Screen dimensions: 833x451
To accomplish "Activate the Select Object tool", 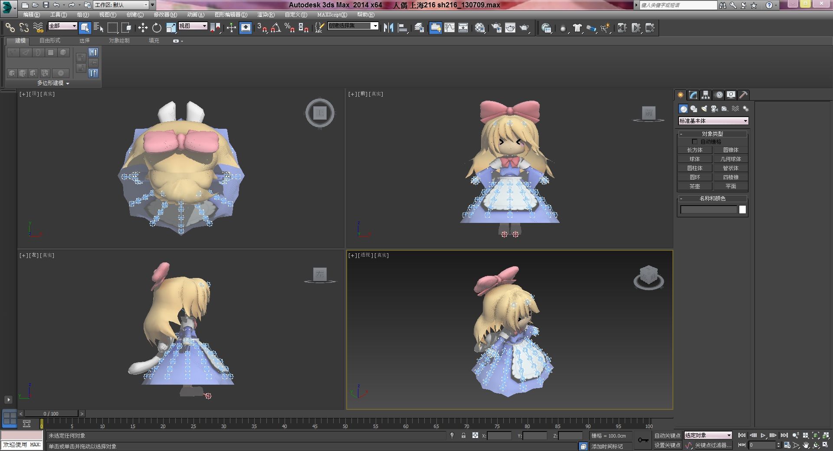I will click(85, 28).
